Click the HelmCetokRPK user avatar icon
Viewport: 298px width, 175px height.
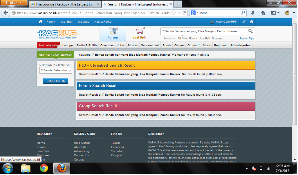click(212, 22)
